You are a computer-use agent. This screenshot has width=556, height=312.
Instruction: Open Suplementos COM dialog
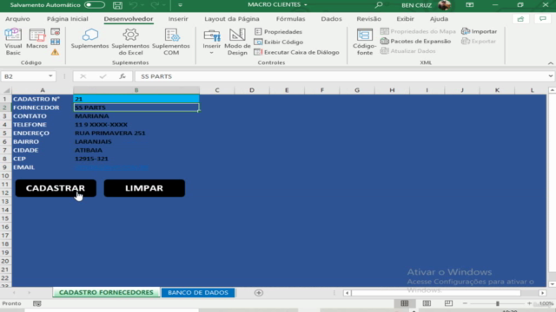click(x=171, y=42)
